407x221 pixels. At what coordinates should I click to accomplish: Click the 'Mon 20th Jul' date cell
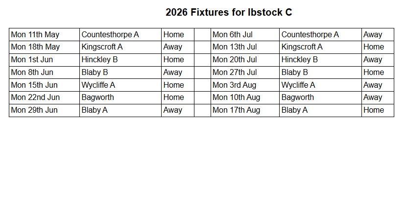coord(235,60)
